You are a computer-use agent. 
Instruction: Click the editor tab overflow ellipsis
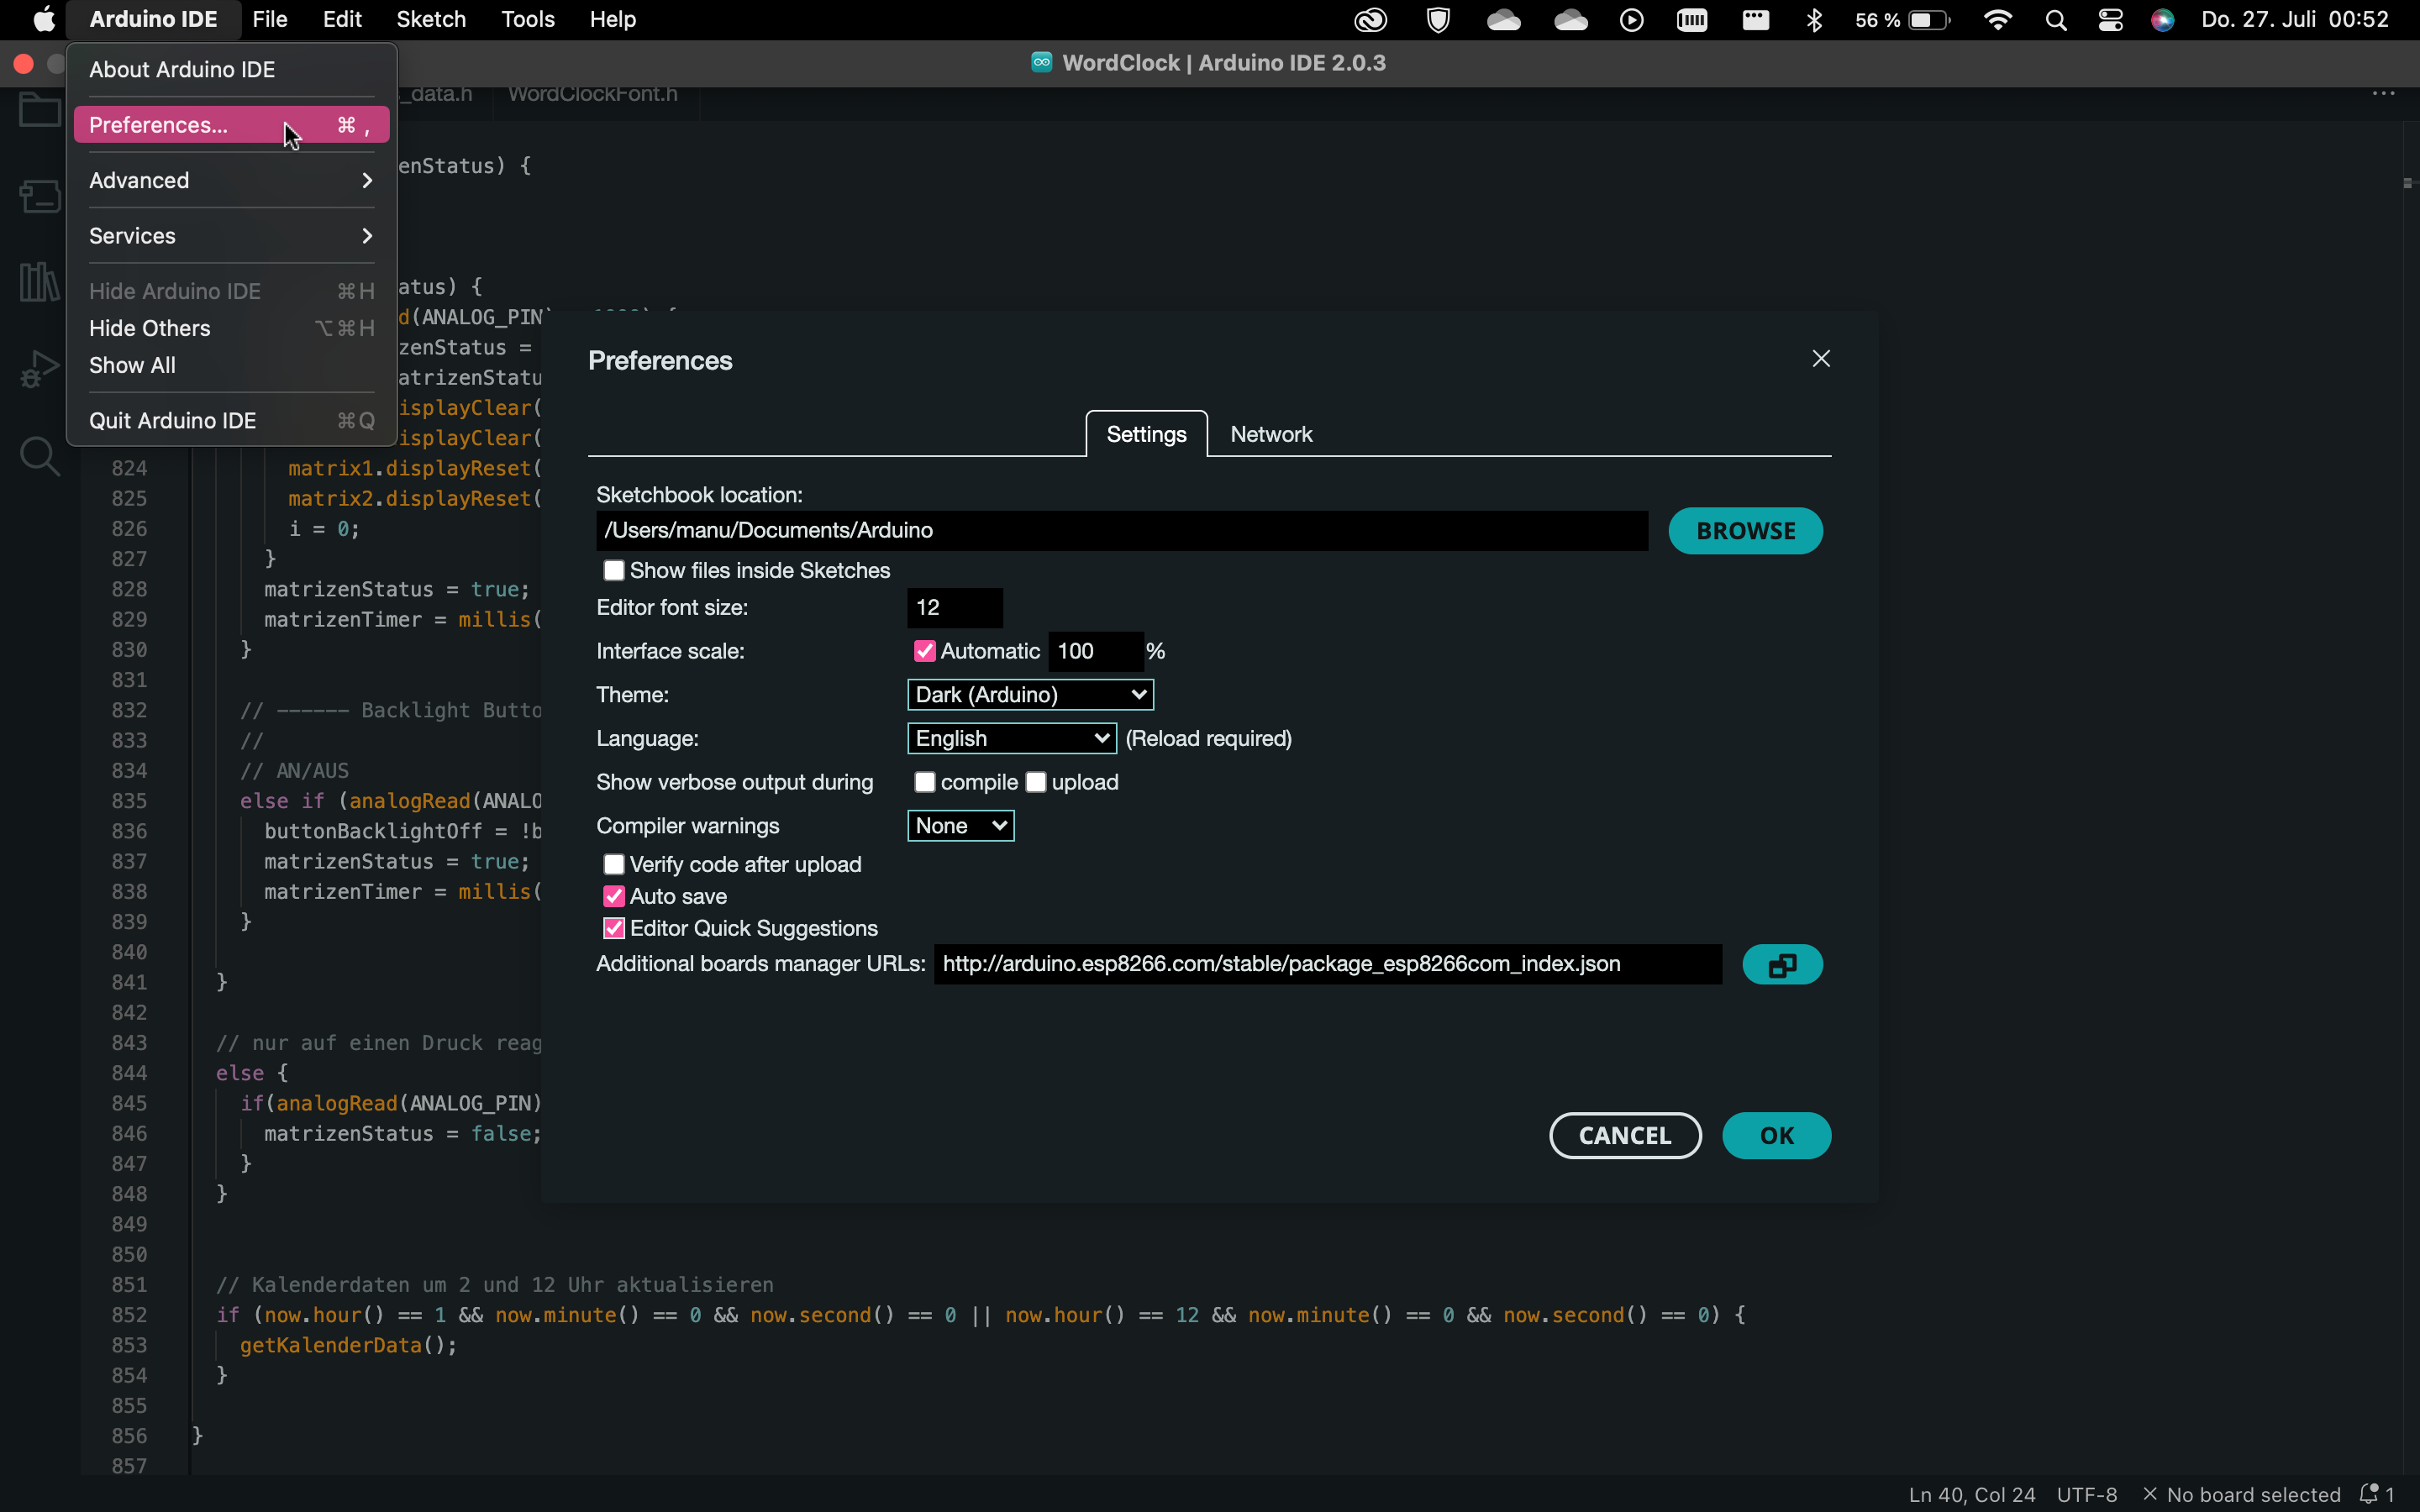[2384, 94]
